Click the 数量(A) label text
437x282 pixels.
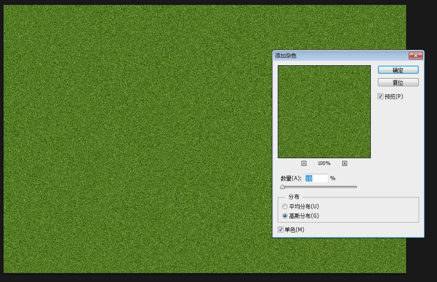[291, 178]
